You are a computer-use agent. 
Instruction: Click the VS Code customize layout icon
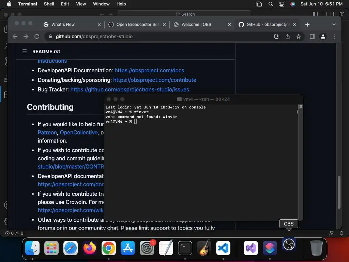[x=342, y=14]
